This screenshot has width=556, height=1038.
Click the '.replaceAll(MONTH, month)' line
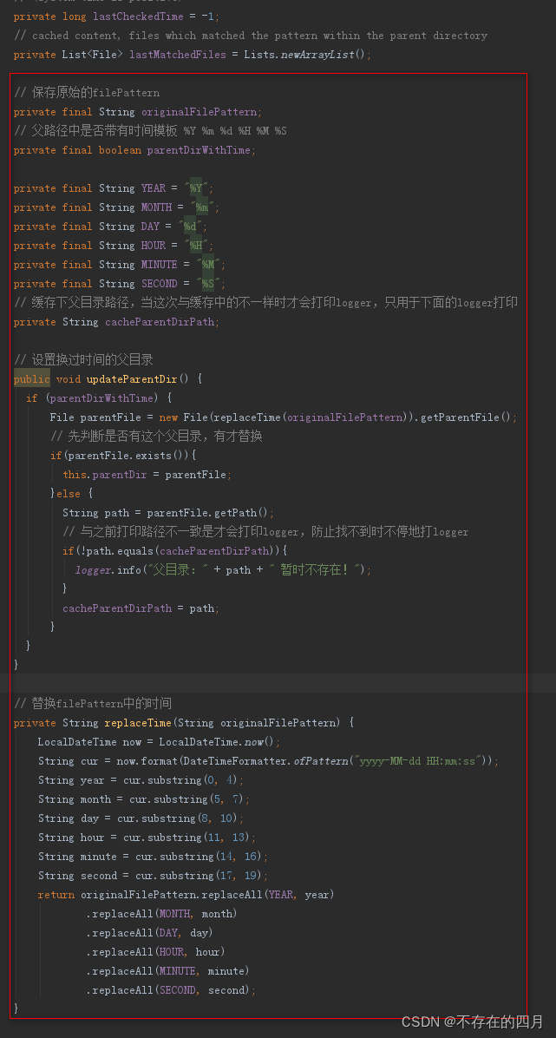[161, 914]
